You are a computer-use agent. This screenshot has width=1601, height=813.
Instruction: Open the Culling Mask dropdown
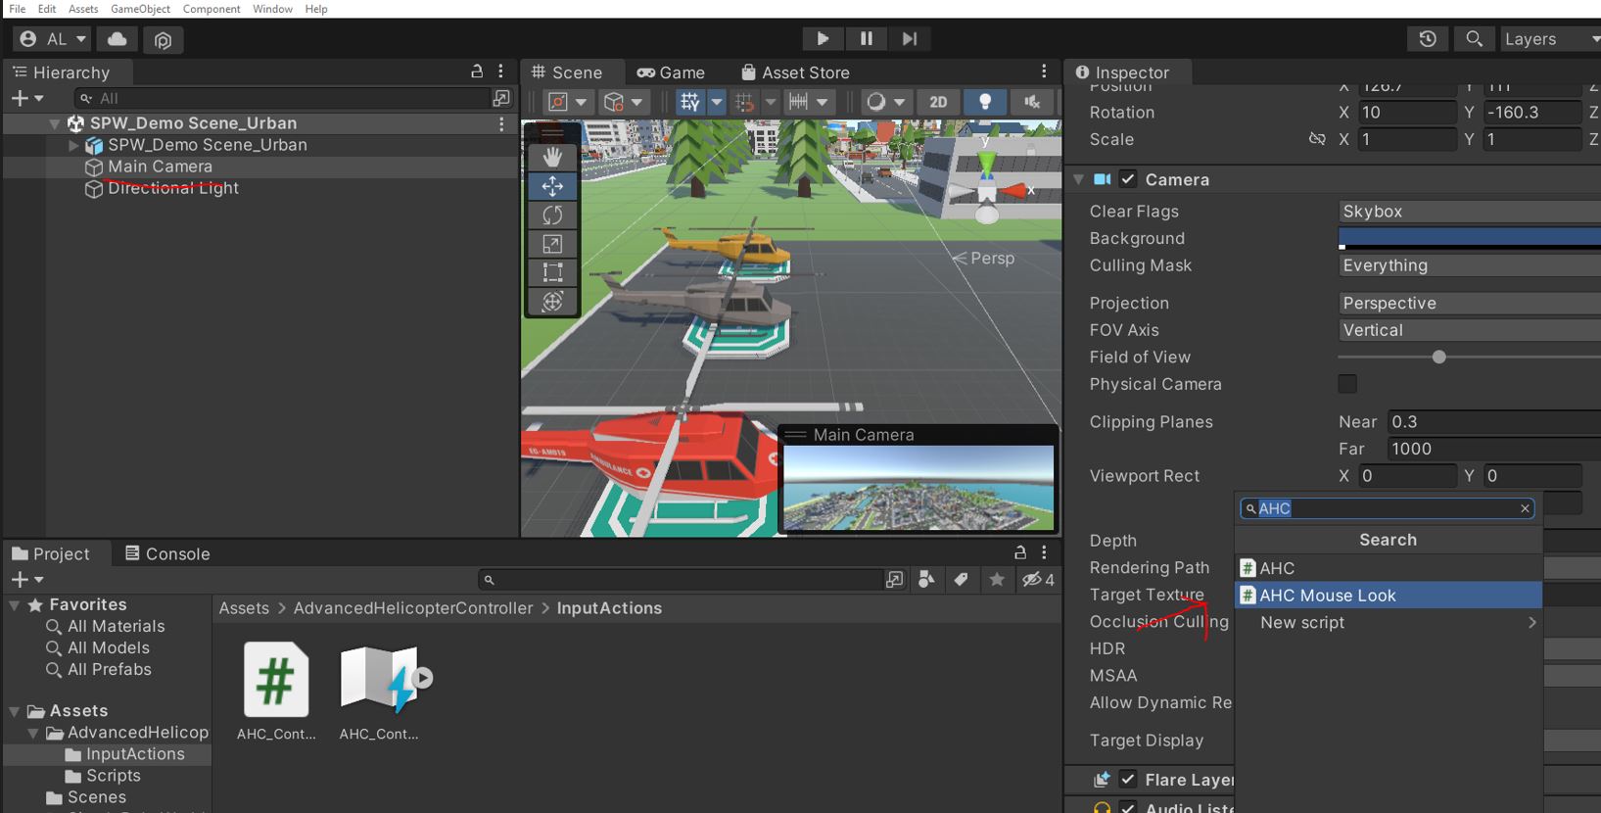pos(1469,265)
